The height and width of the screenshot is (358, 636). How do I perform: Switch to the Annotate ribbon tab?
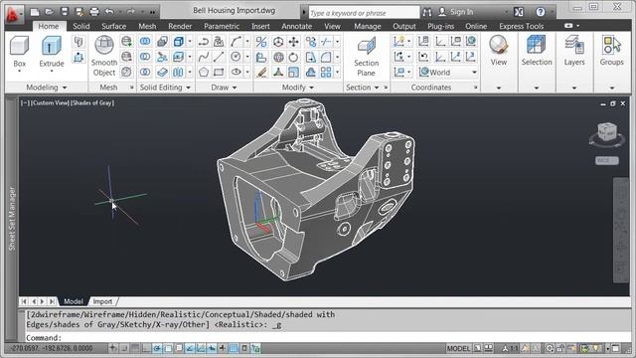[x=296, y=26]
